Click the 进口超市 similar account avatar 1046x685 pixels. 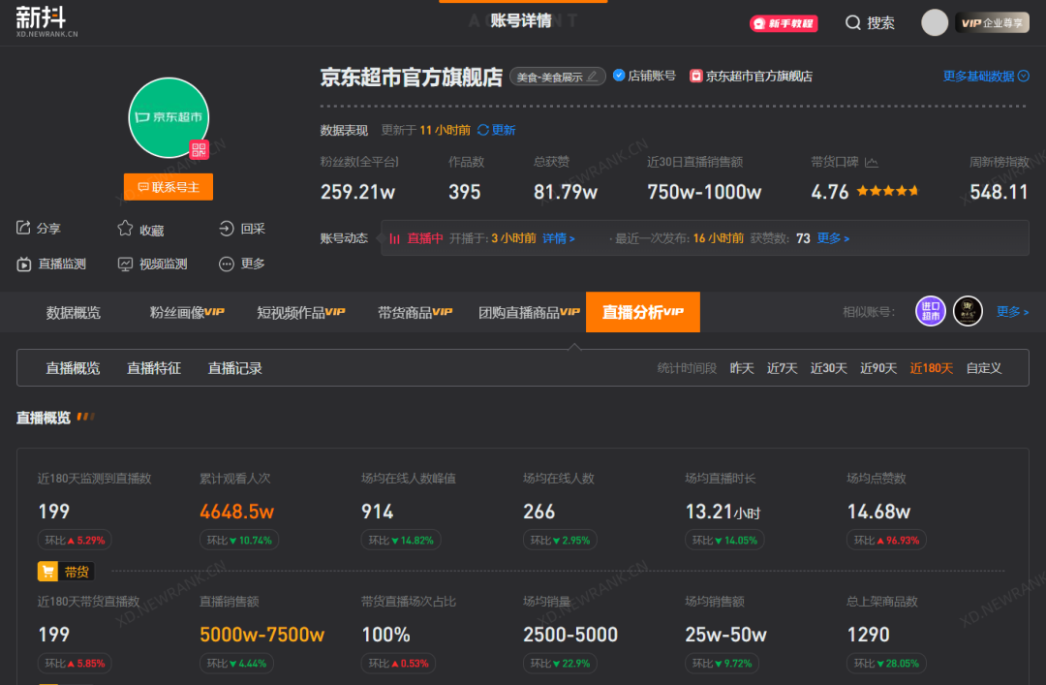point(930,311)
